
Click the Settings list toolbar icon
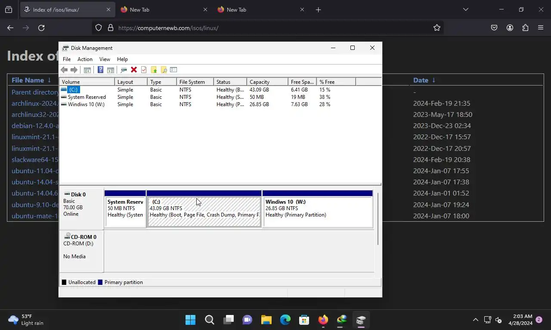pyautogui.click(x=173, y=70)
